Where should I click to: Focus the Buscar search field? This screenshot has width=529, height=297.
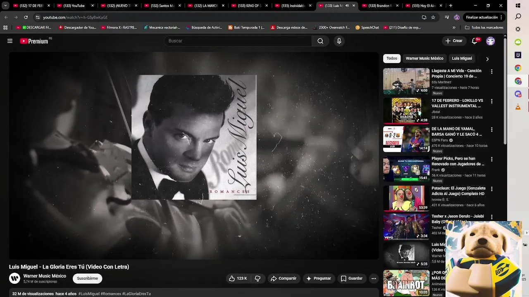pos(238,41)
